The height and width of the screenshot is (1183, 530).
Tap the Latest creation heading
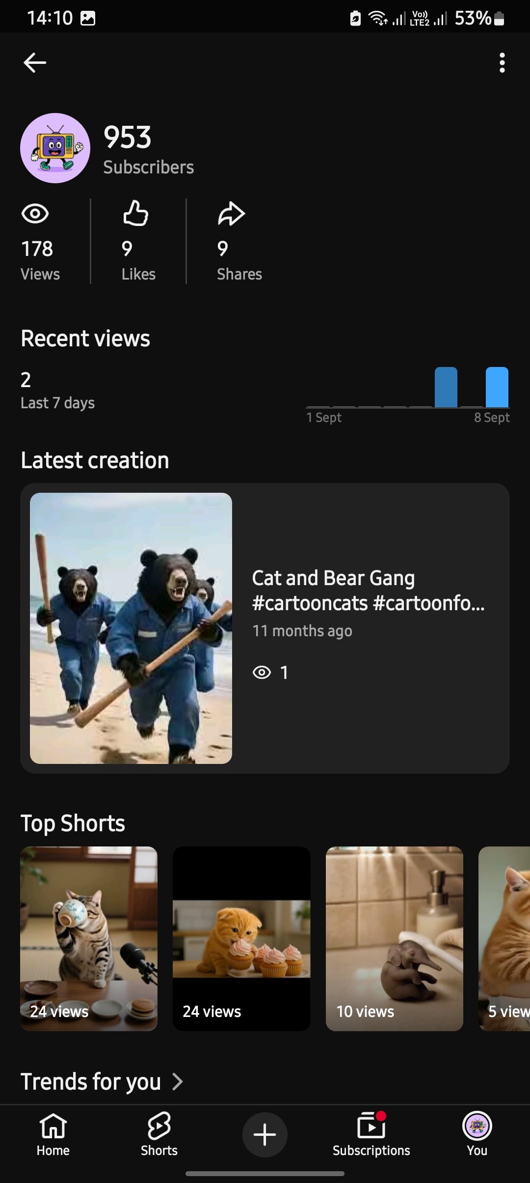pos(95,460)
